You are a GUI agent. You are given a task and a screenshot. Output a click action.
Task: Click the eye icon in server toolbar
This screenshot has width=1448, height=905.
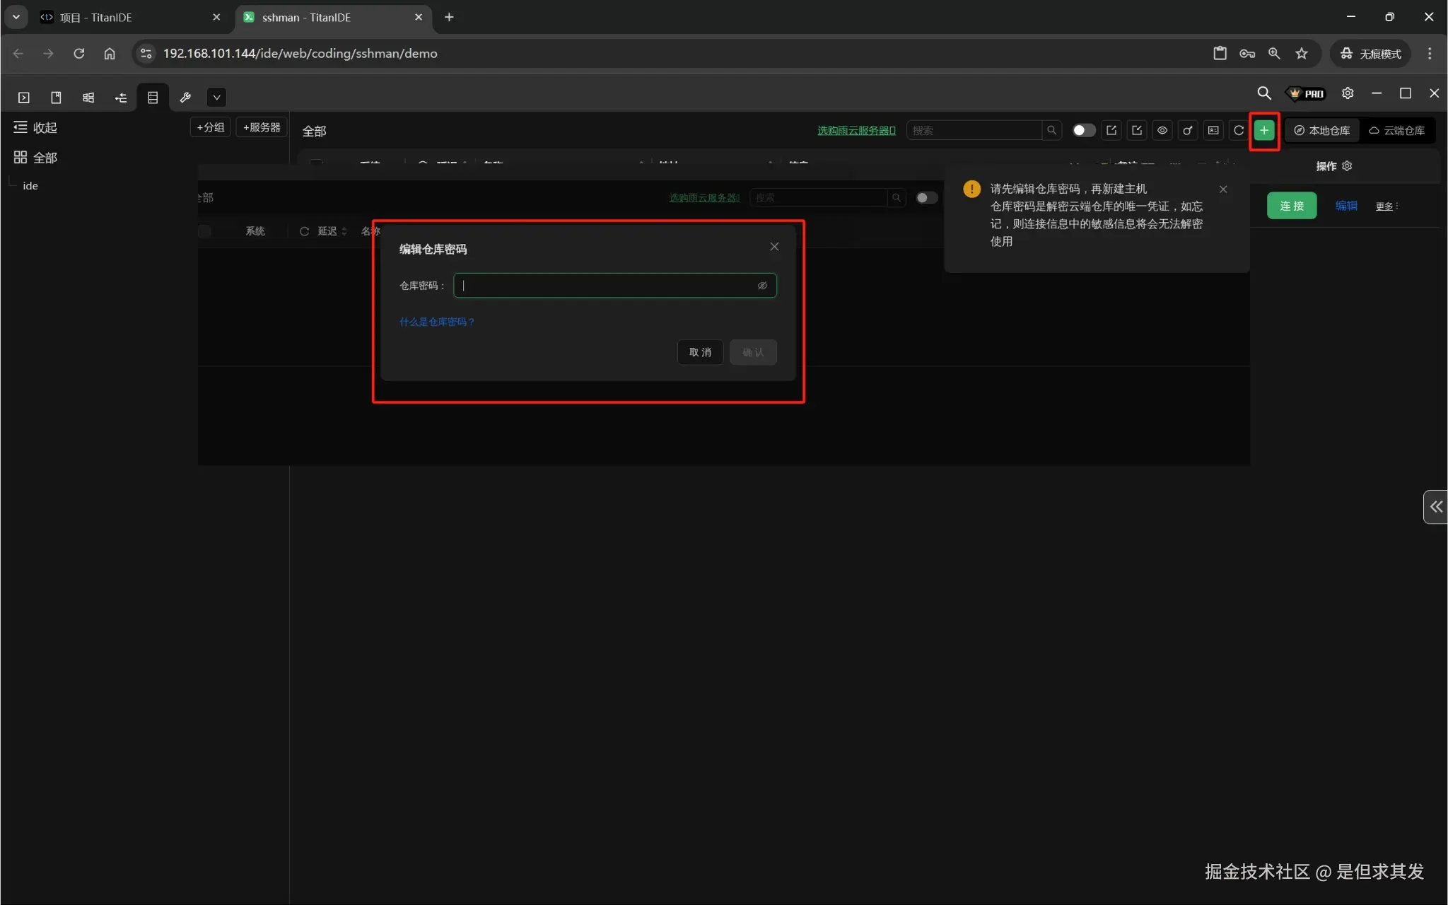click(1162, 130)
